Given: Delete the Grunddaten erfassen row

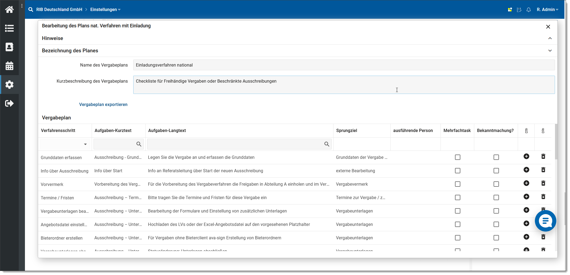Looking at the screenshot, I should pyautogui.click(x=543, y=156).
